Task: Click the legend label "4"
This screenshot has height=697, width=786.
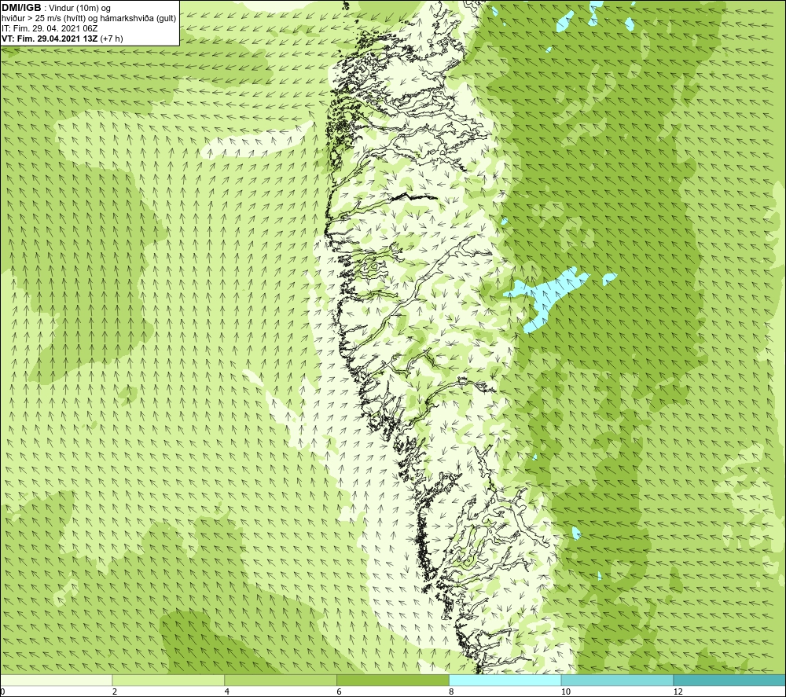Action: click(x=227, y=692)
